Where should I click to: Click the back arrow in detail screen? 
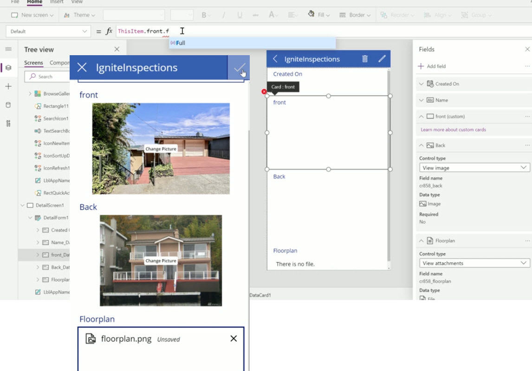[x=275, y=59]
